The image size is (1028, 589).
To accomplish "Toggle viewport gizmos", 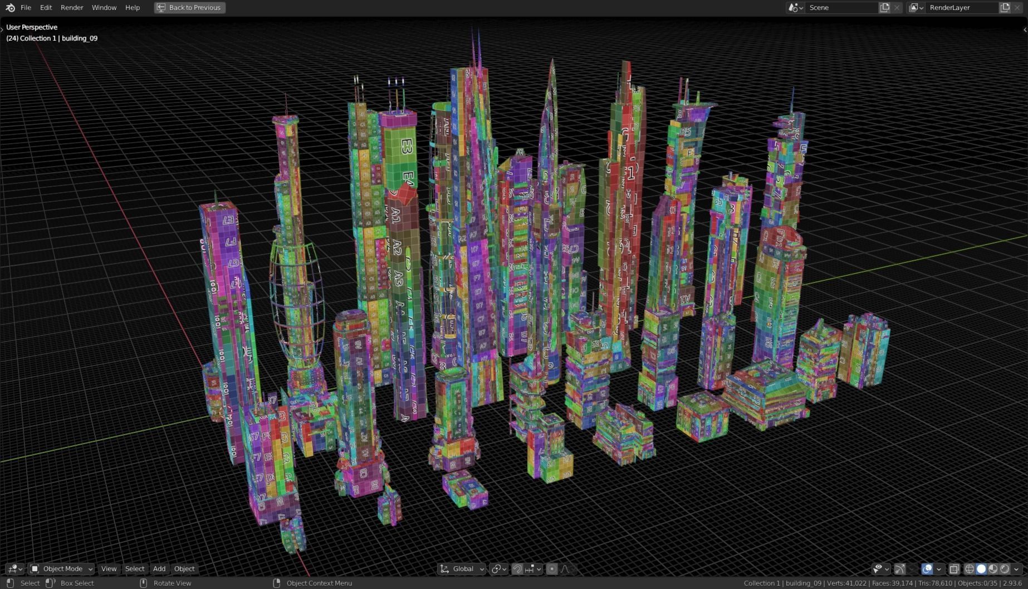I will click(x=899, y=569).
